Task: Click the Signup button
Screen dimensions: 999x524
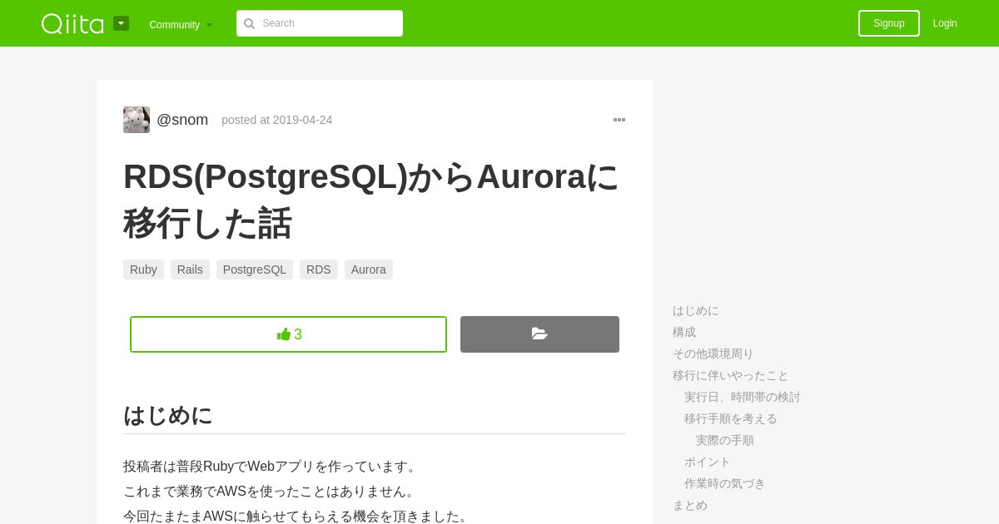Action: coord(889,23)
